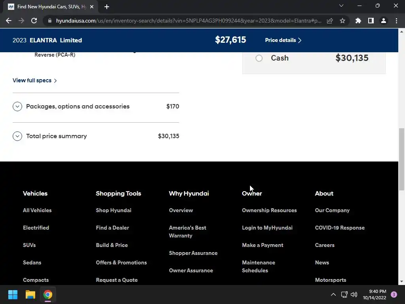This screenshot has height=304, width=405.
Task: Reload the Hyundai page
Action: point(34,21)
